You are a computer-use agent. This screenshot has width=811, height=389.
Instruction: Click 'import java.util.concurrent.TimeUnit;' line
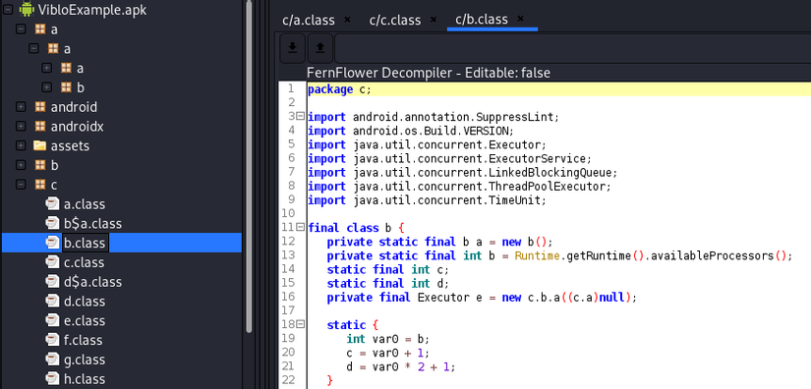427,200
